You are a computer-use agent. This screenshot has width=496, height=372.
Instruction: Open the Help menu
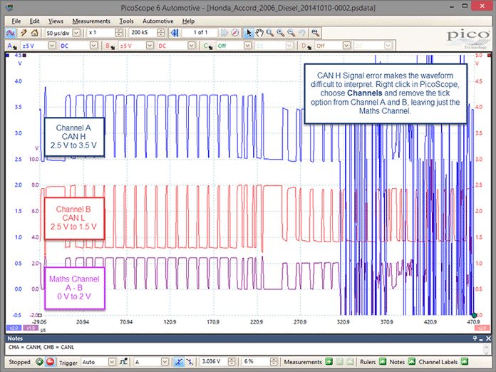[x=188, y=21]
